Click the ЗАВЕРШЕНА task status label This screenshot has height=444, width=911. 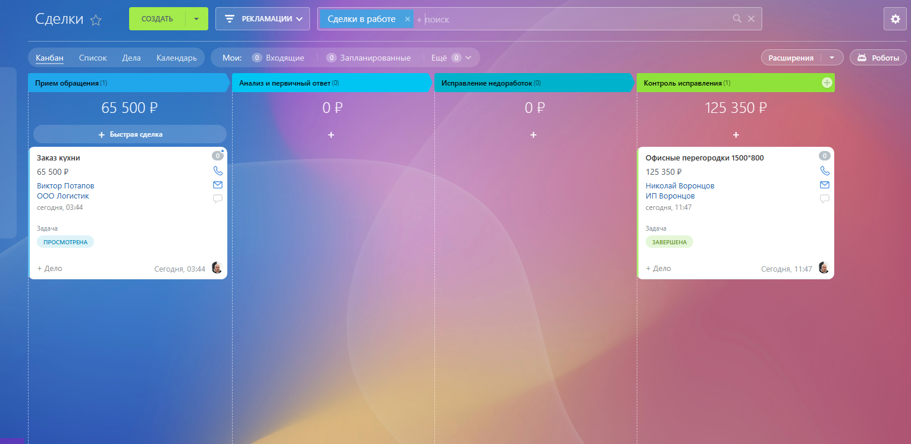click(669, 242)
